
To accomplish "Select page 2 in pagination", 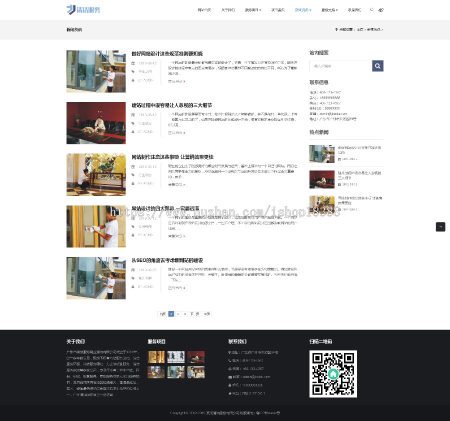I will coord(178,314).
